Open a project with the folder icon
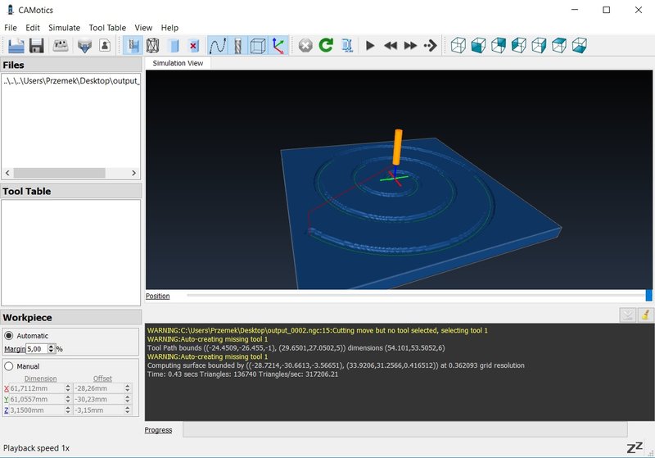This screenshot has width=655, height=458. tap(16, 45)
